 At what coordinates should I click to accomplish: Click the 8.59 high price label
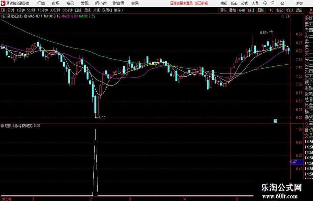pos(263,32)
